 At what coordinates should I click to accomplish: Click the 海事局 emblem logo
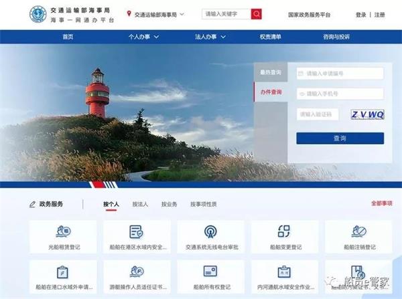pos(39,14)
